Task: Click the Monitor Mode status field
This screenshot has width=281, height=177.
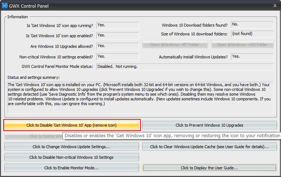Action: [184, 67]
